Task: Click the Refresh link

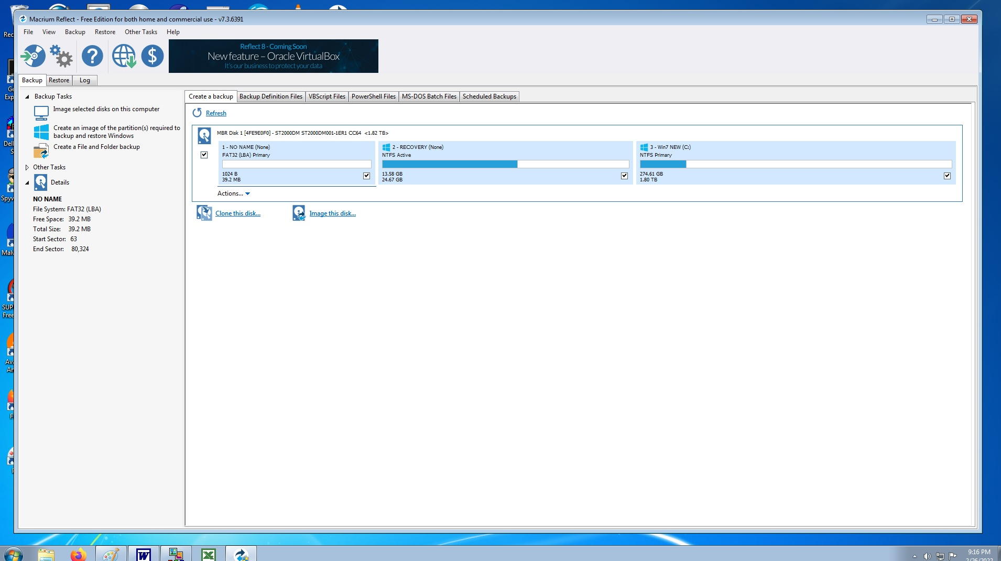Action: pos(216,113)
